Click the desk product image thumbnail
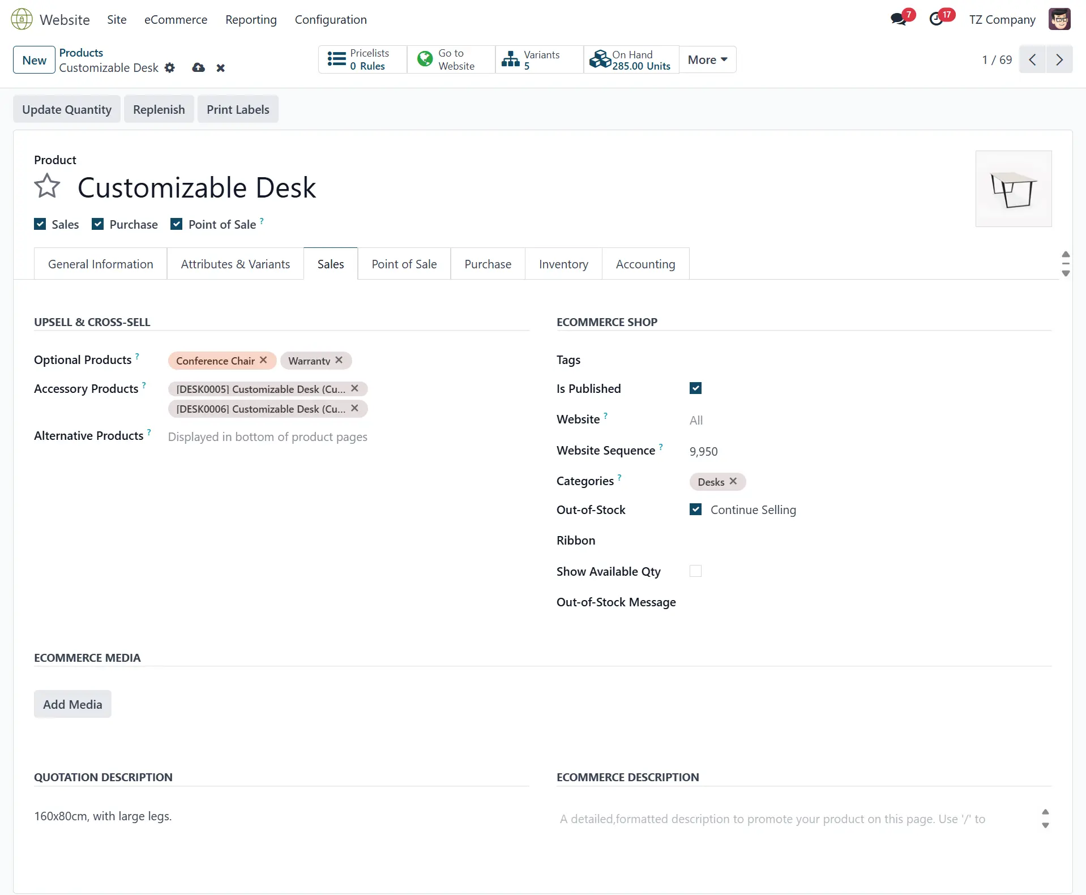1086x895 pixels. pyautogui.click(x=1013, y=189)
